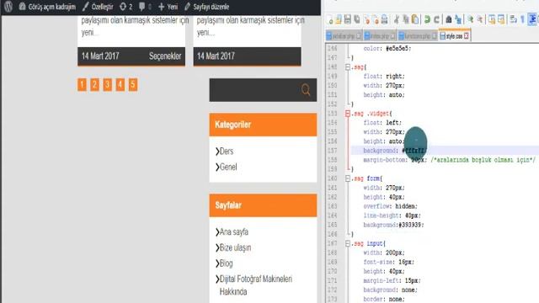Close the functions.php tab
Viewport: 539px width, 303px height.
pyautogui.click(x=435, y=35)
